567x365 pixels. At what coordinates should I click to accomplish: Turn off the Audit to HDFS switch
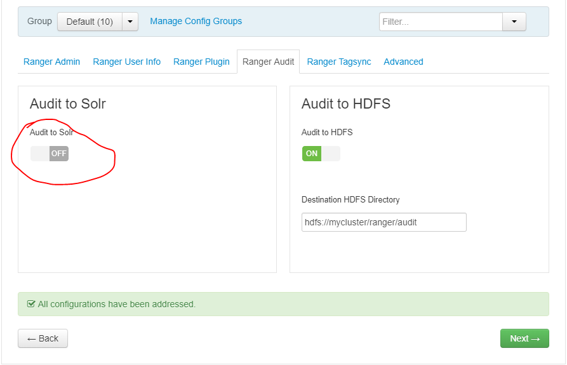tap(321, 154)
